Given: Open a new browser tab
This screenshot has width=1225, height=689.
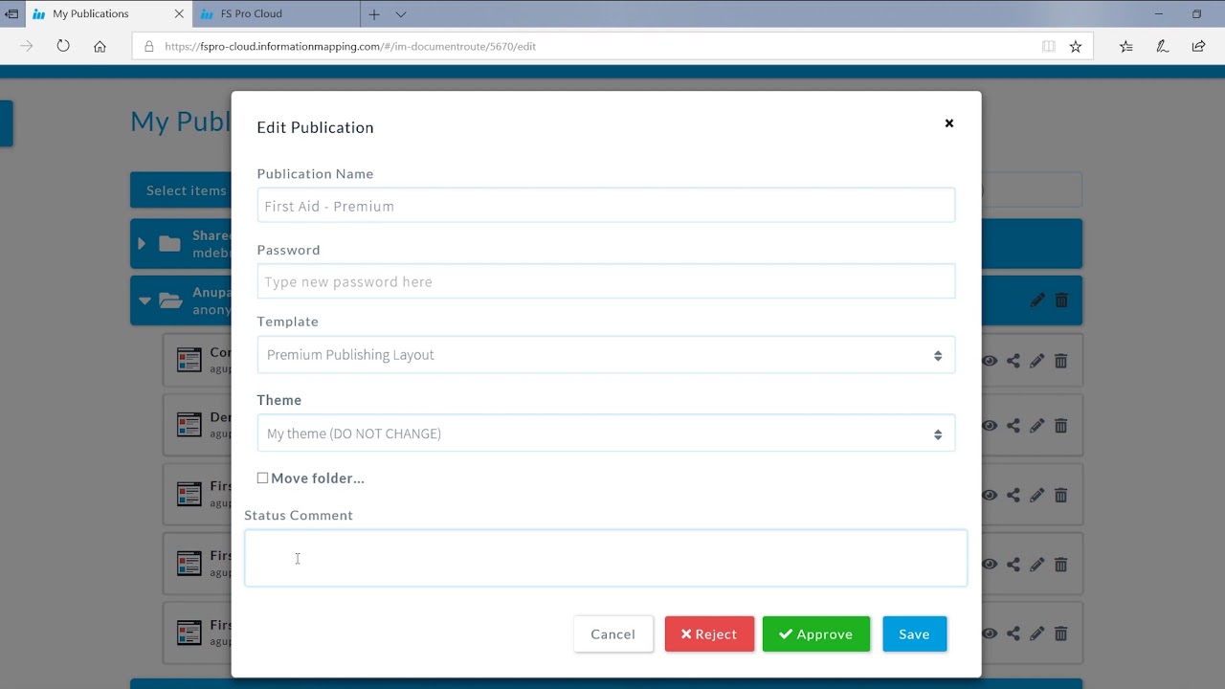Looking at the screenshot, I should point(374,14).
